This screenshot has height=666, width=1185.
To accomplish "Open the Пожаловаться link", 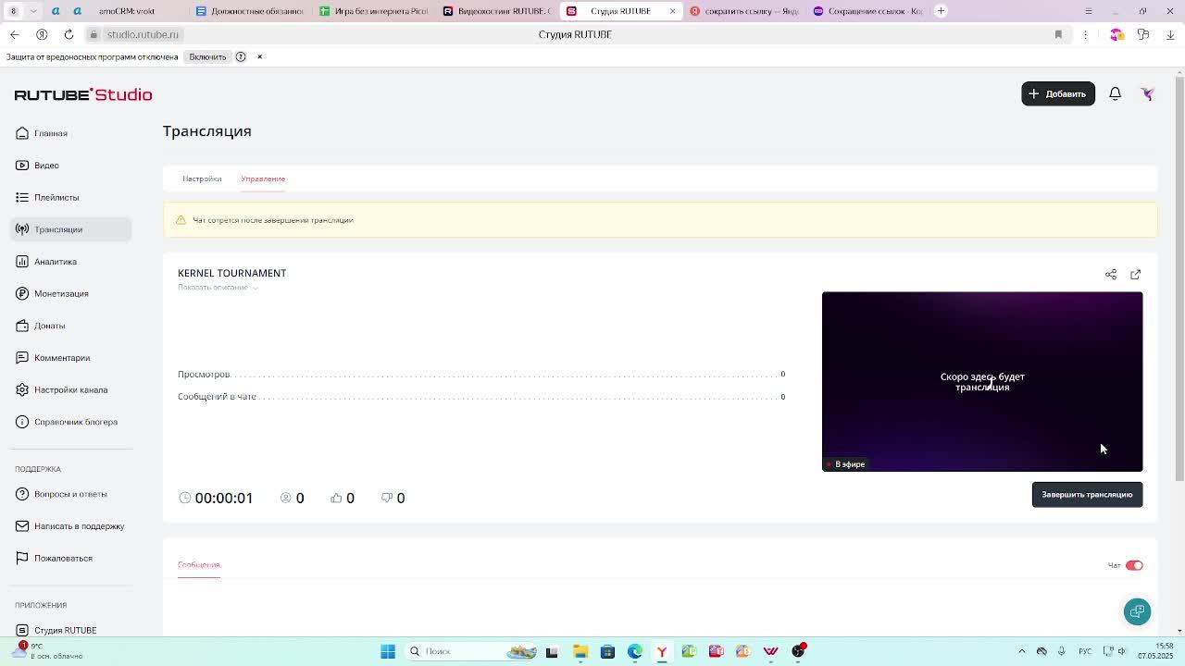I will pos(63,559).
